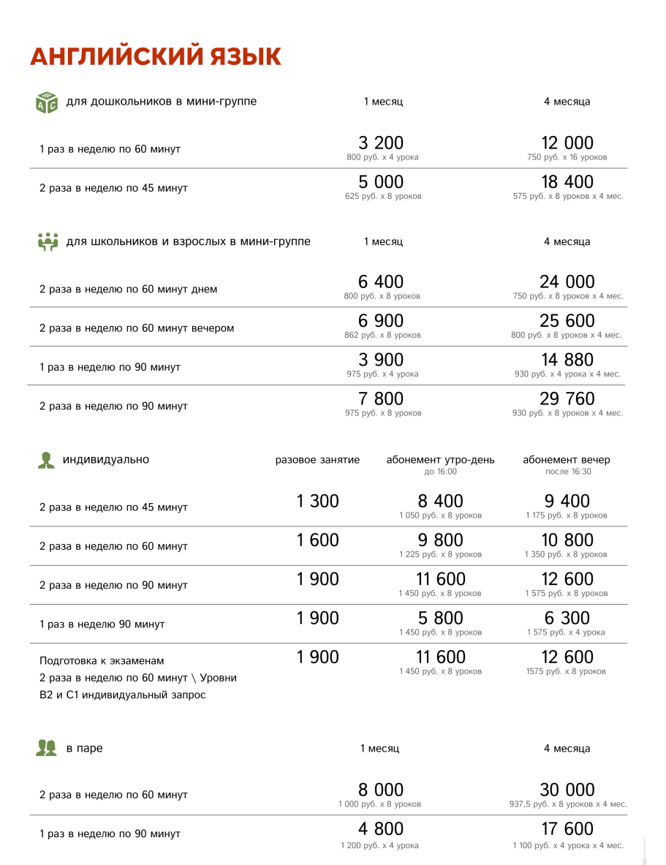This screenshot has height=865, width=666.
Task: Pick the 18 400 four-month price
Action: click(567, 182)
